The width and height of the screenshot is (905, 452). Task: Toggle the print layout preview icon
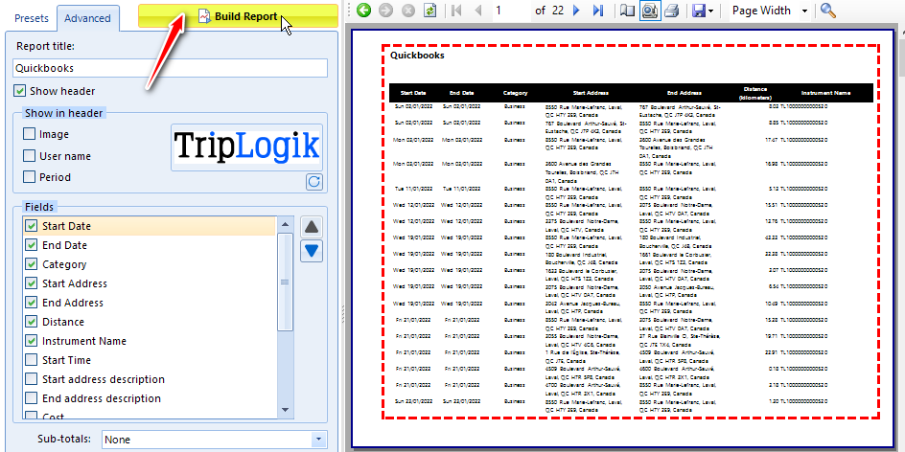649,11
